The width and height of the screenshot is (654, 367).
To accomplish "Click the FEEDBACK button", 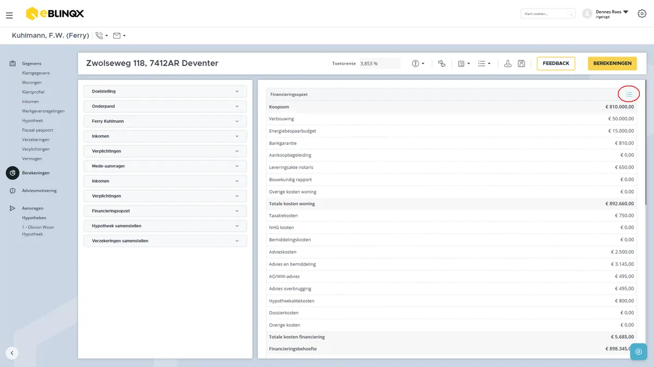I will [x=556, y=64].
